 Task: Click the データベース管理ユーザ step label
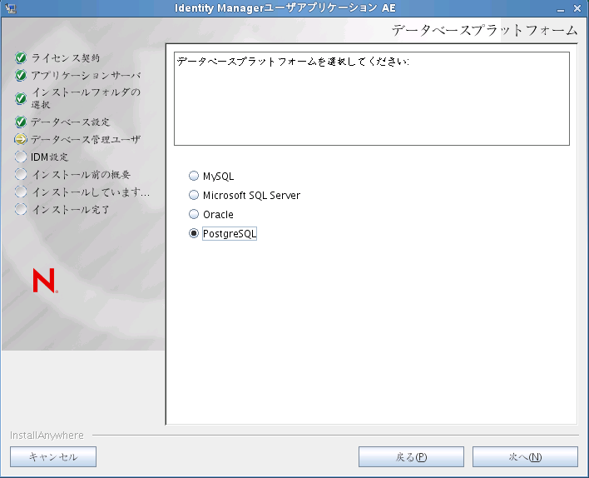(x=86, y=140)
